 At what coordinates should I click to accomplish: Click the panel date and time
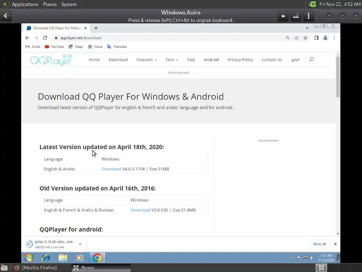coord(340,4)
